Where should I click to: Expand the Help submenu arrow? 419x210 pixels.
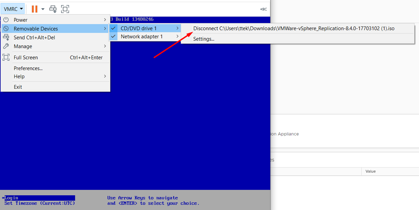tap(105, 76)
